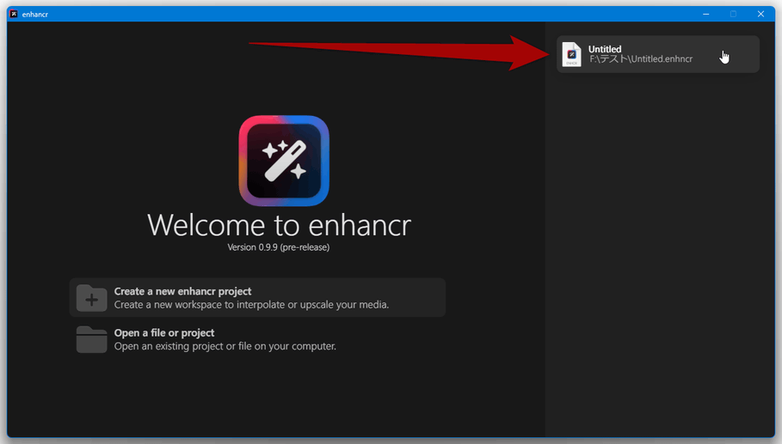This screenshot has width=782, height=444.
Task: Create a new enhancr project
Action: point(257,298)
